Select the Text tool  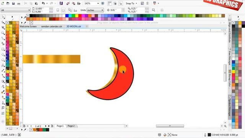(3, 65)
